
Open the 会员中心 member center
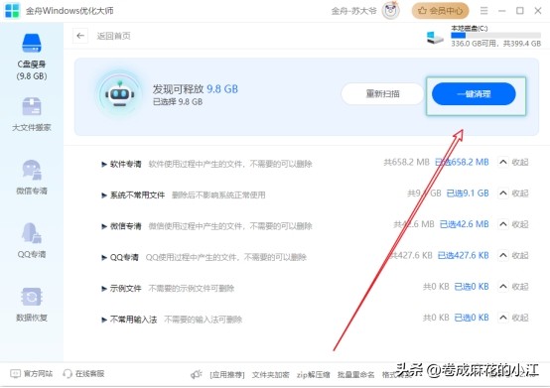[x=440, y=11]
